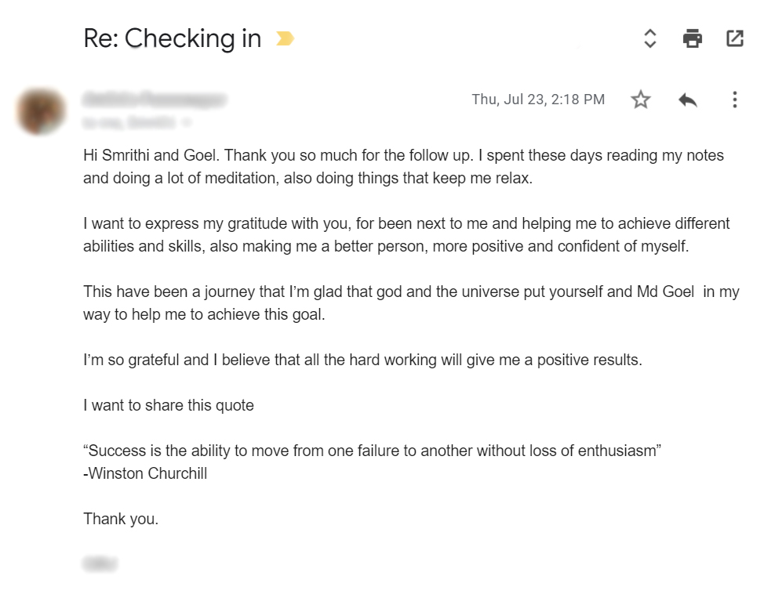Open the message in a new window
This screenshot has width=764, height=594.
(x=735, y=38)
